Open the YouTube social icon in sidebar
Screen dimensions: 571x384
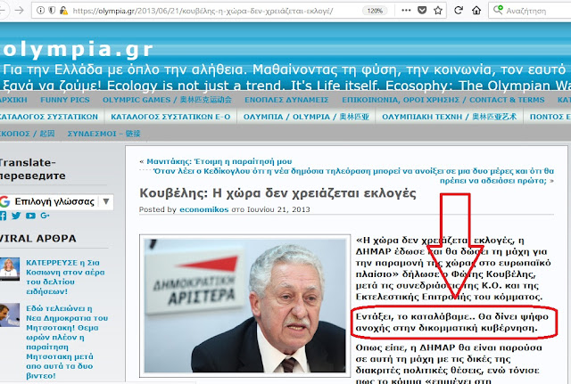point(30,216)
